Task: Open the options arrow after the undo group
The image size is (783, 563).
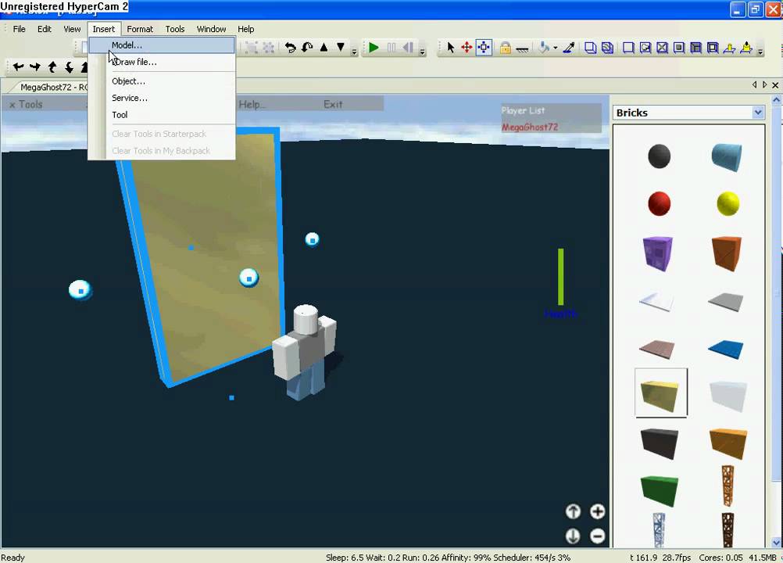Action: click(354, 51)
